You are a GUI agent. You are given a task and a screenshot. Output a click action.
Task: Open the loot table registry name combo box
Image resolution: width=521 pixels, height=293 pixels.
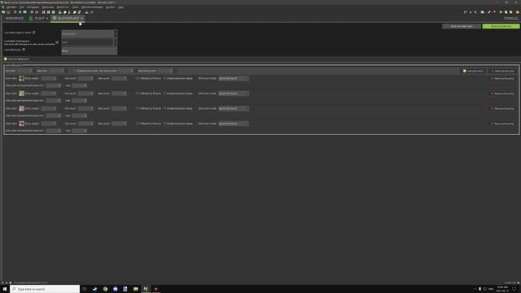[x=89, y=34]
